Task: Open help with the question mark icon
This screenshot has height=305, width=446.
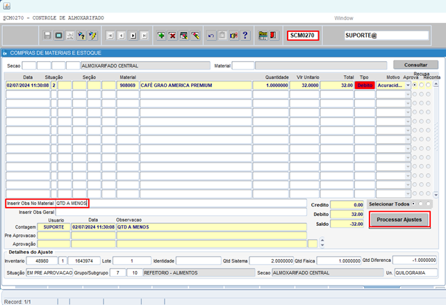Action: click(x=245, y=35)
